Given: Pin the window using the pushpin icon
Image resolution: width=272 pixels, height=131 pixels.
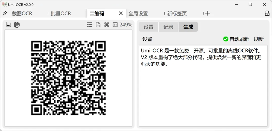Looking at the screenshot, I should (5, 13).
